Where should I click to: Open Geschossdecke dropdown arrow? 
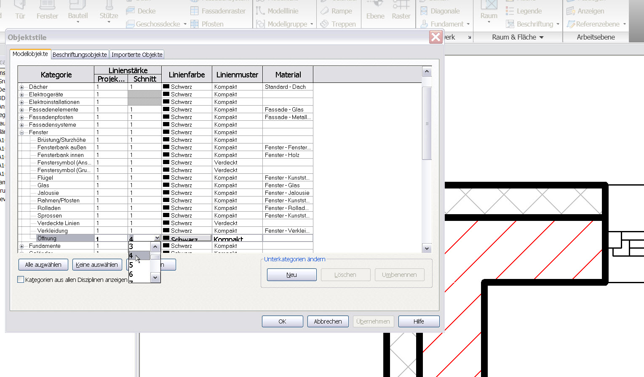(x=185, y=24)
